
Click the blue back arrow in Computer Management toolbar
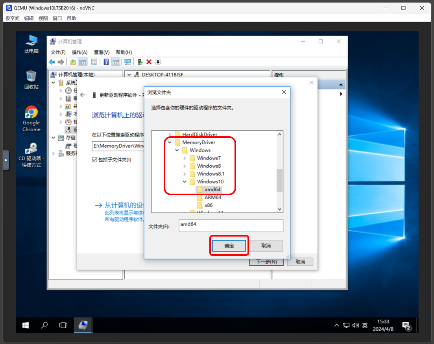point(51,62)
